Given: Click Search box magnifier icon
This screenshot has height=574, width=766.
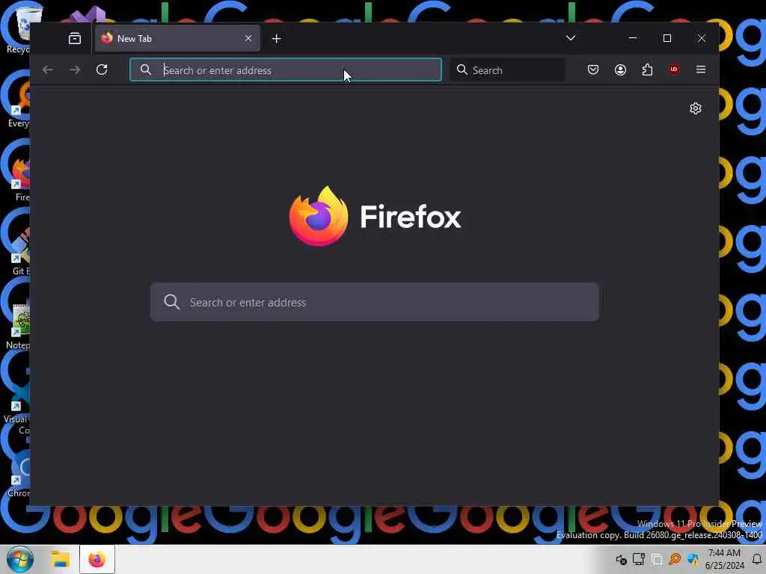Looking at the screenshot, I should [462, 70].
